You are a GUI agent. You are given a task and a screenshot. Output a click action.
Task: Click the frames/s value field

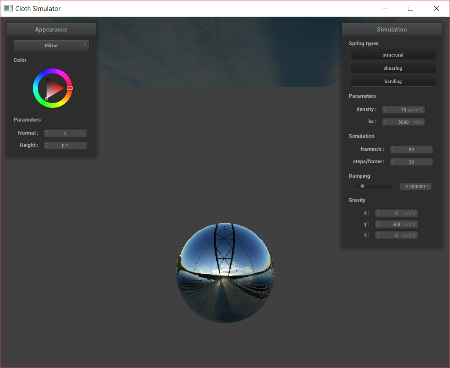[411, 150]
